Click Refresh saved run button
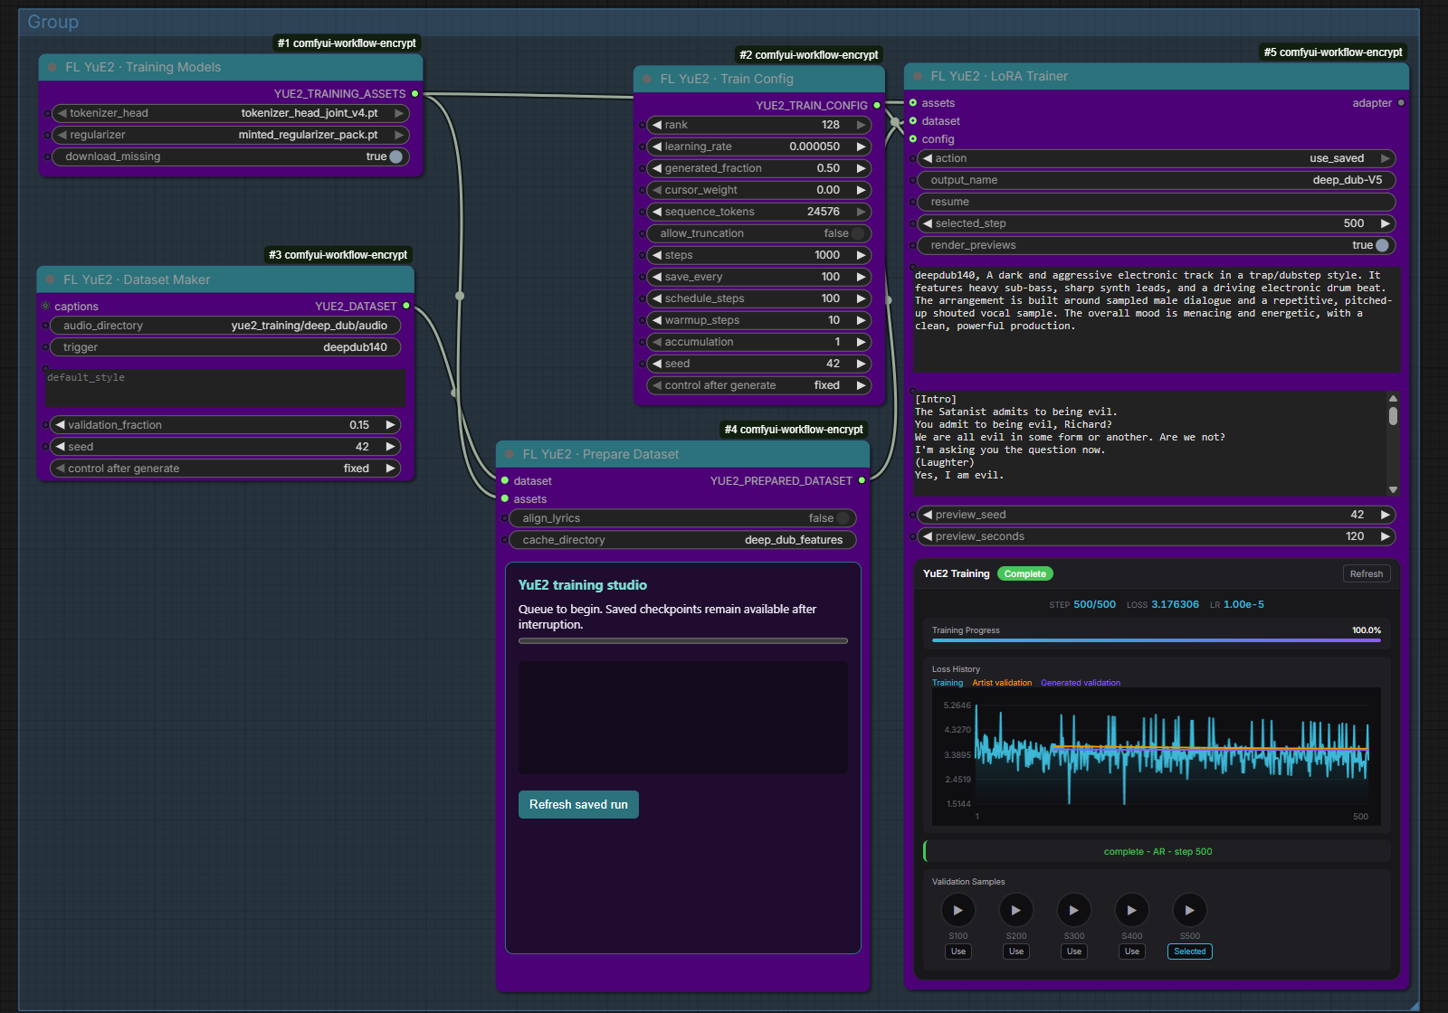 coord(578,805)
